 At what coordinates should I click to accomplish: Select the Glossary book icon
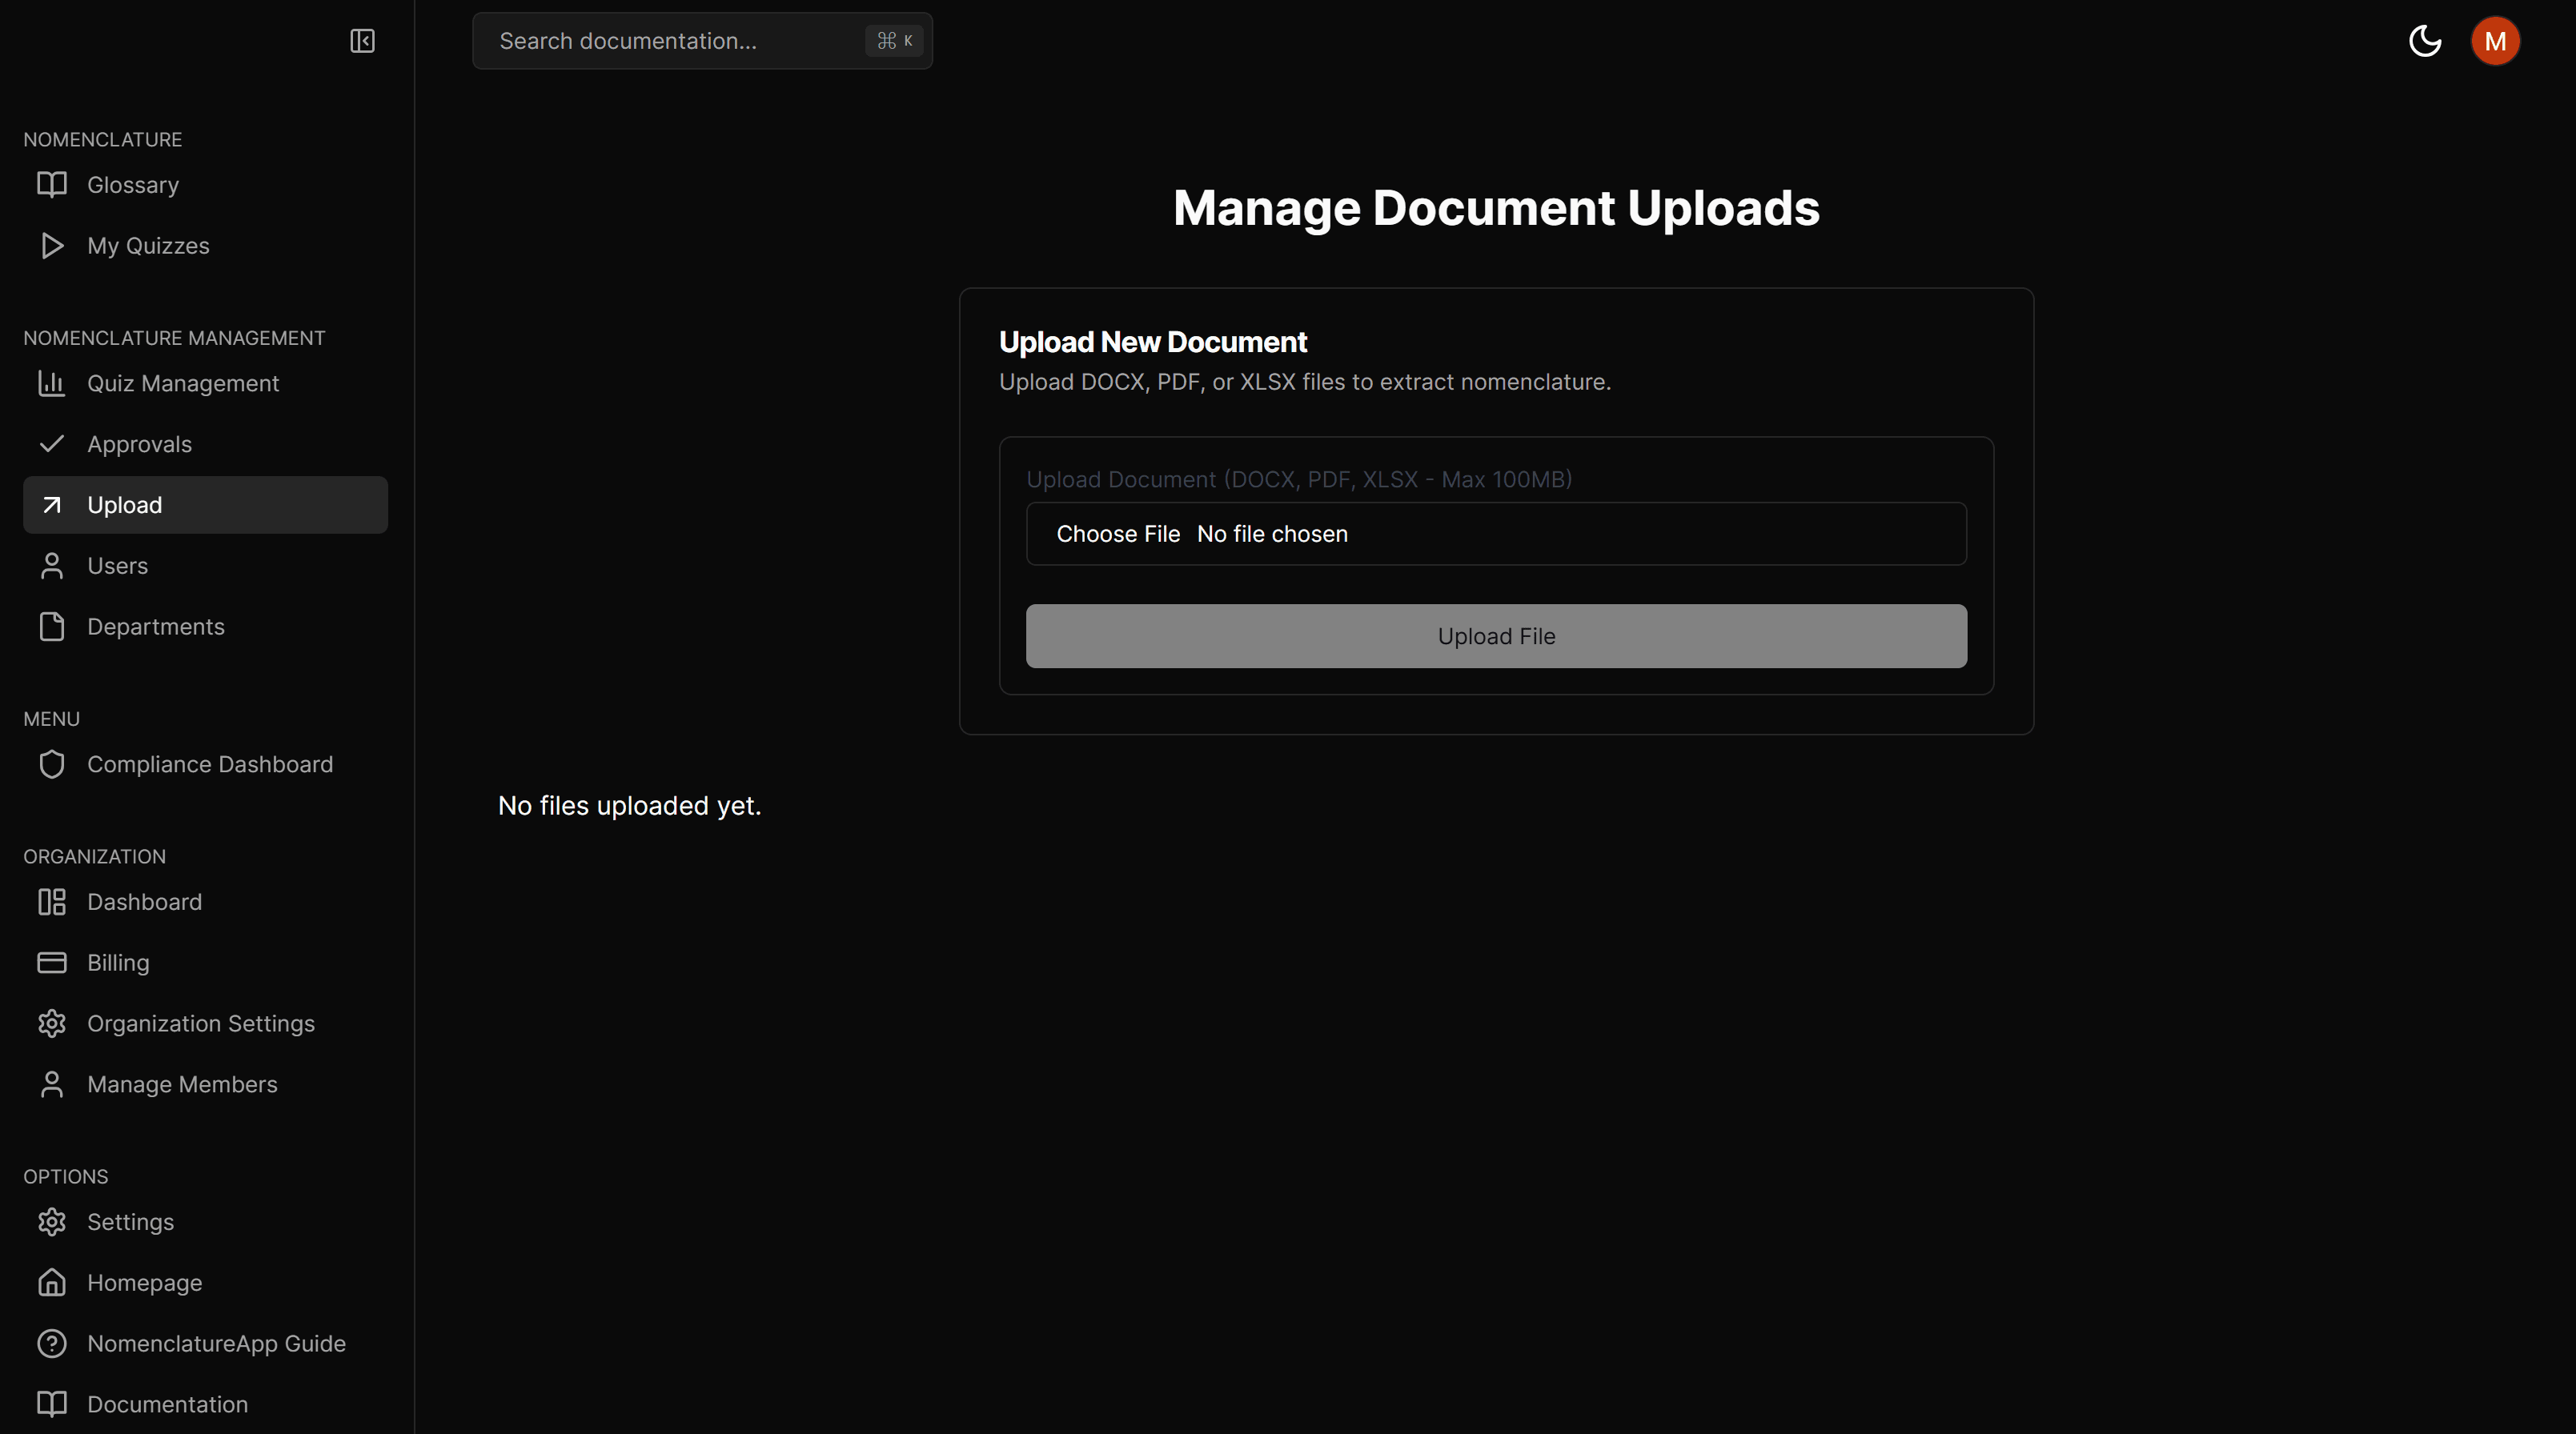tap(52, 184)
